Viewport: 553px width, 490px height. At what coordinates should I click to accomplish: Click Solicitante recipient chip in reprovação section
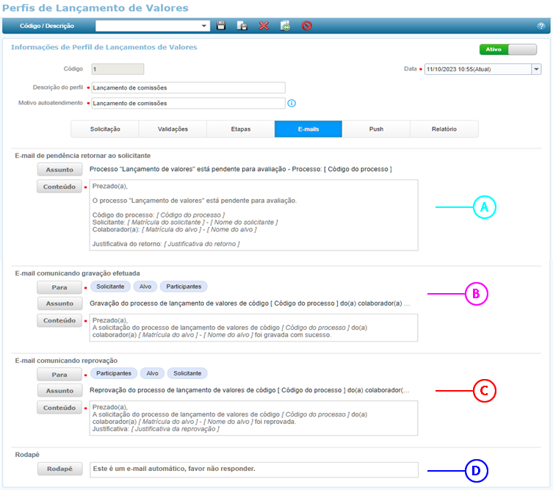(x=187, y=373)
